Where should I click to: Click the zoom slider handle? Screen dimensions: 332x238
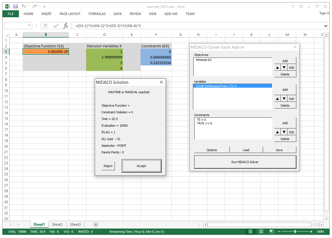coord(295,232)
